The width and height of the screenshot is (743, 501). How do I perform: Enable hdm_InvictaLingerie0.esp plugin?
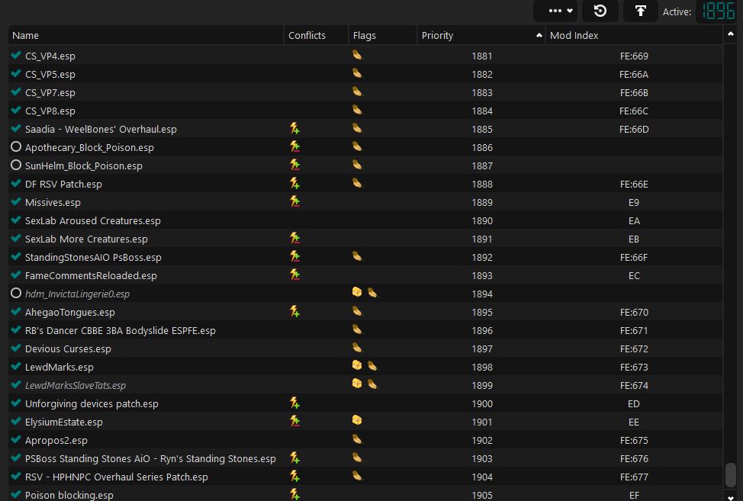click(x=15, y=293)
